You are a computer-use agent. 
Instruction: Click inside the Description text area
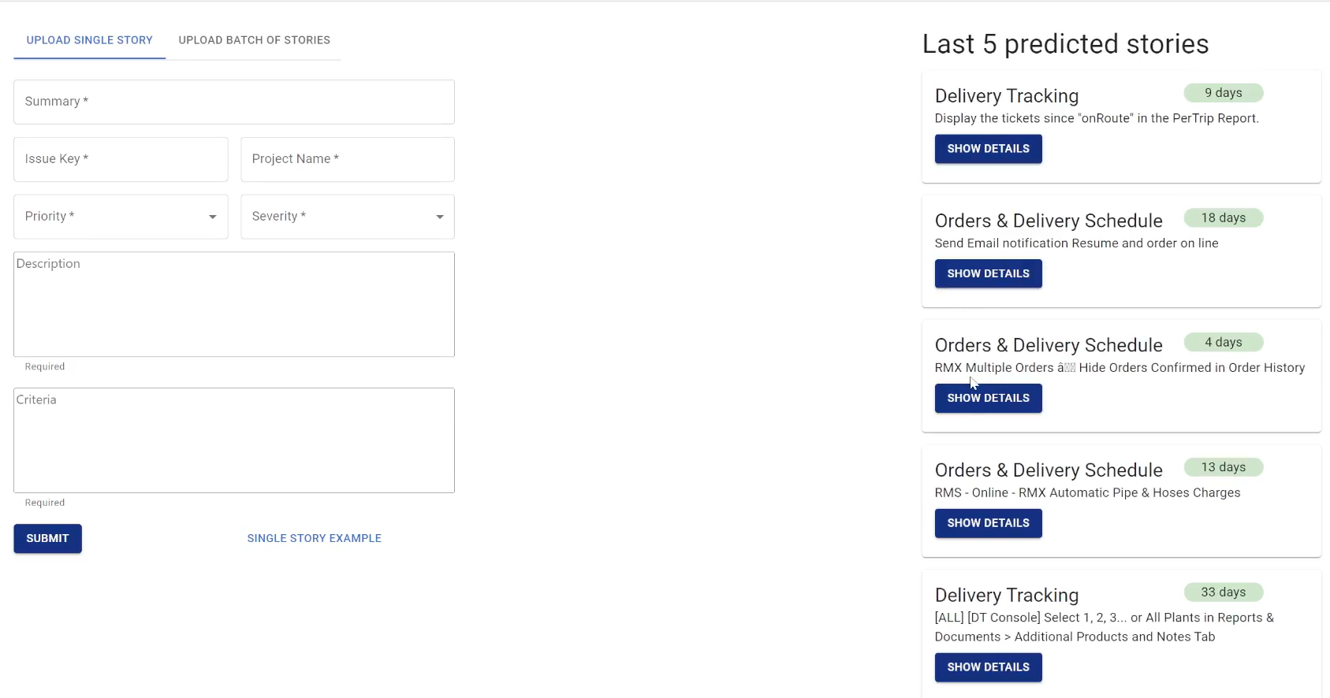coord(233,304)
